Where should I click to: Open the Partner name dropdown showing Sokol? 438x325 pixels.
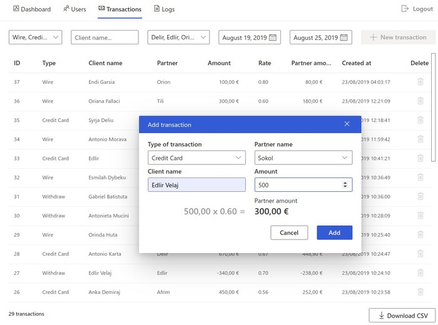coord(303,158)
